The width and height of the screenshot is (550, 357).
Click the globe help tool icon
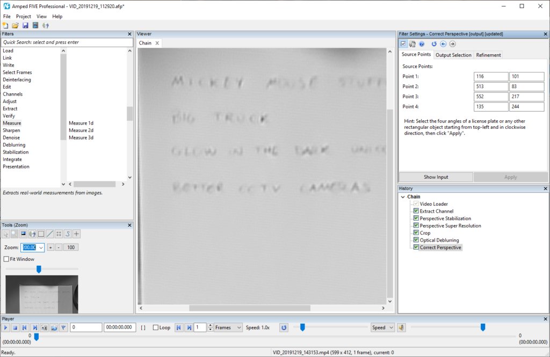(32, 234)
